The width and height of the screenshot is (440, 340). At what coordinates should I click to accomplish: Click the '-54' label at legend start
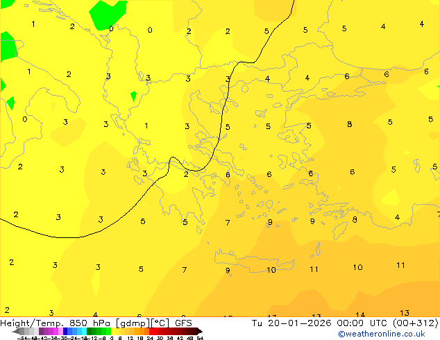(x=22, y=338)
